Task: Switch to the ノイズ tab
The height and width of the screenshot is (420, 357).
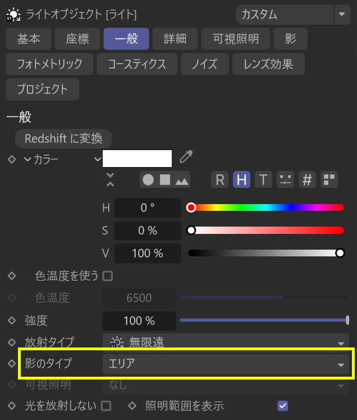Action: pyautogui.click(x=205, y=64)
